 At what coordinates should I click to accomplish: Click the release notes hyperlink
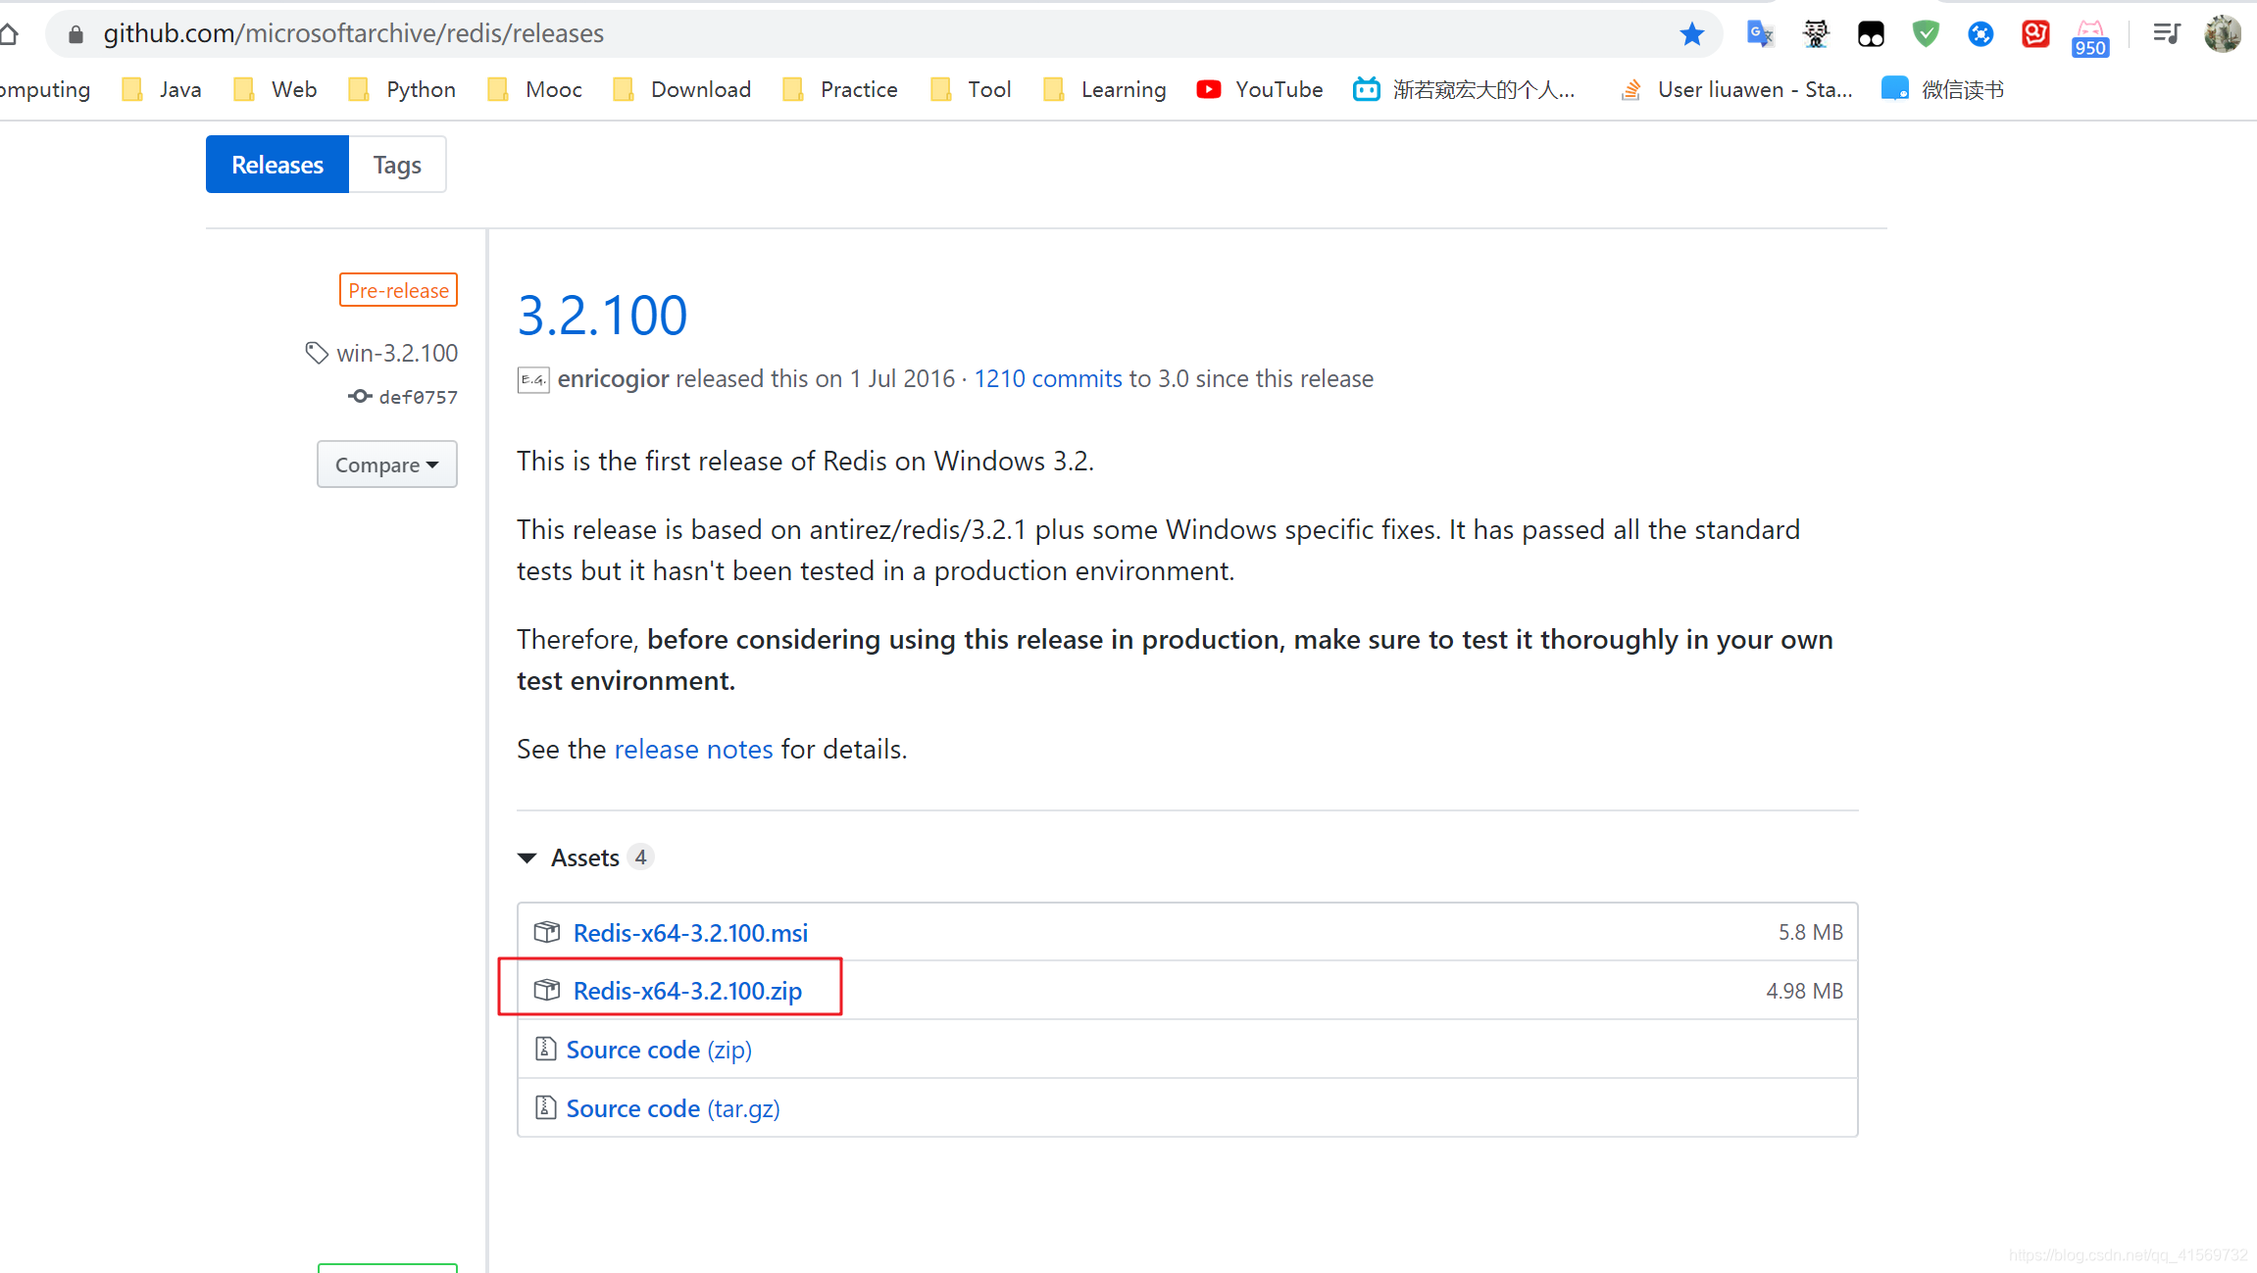[x=693, y=750]
